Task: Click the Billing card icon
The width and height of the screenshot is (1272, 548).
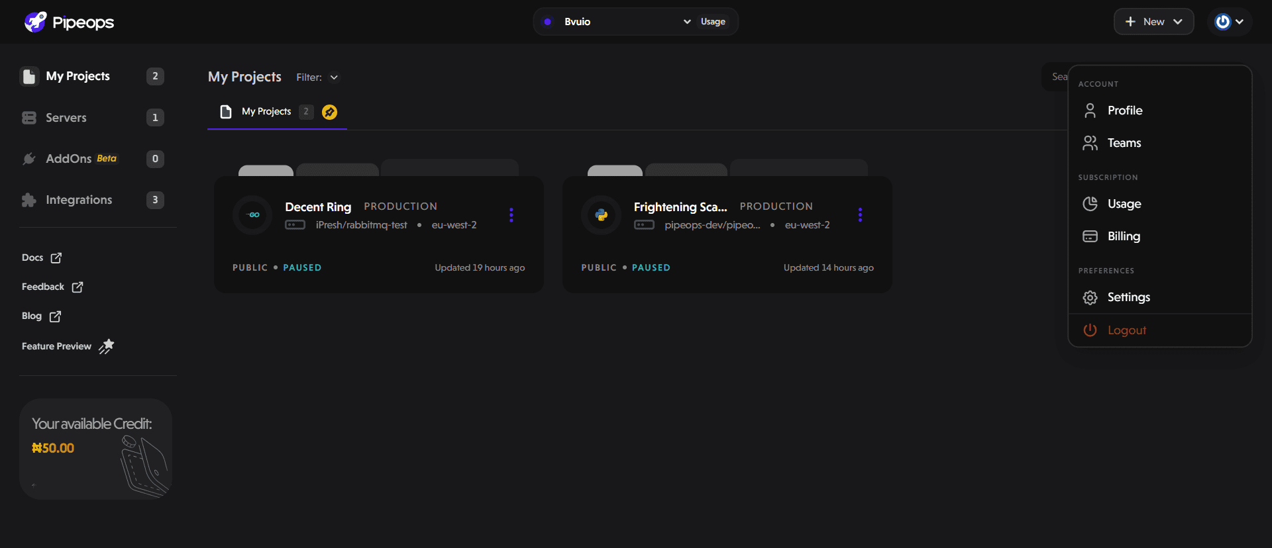Action: coord(1090,236)
